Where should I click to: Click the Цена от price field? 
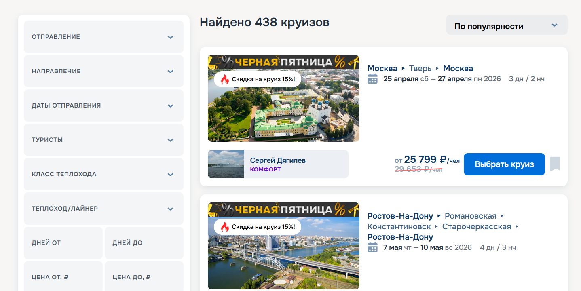63,277
